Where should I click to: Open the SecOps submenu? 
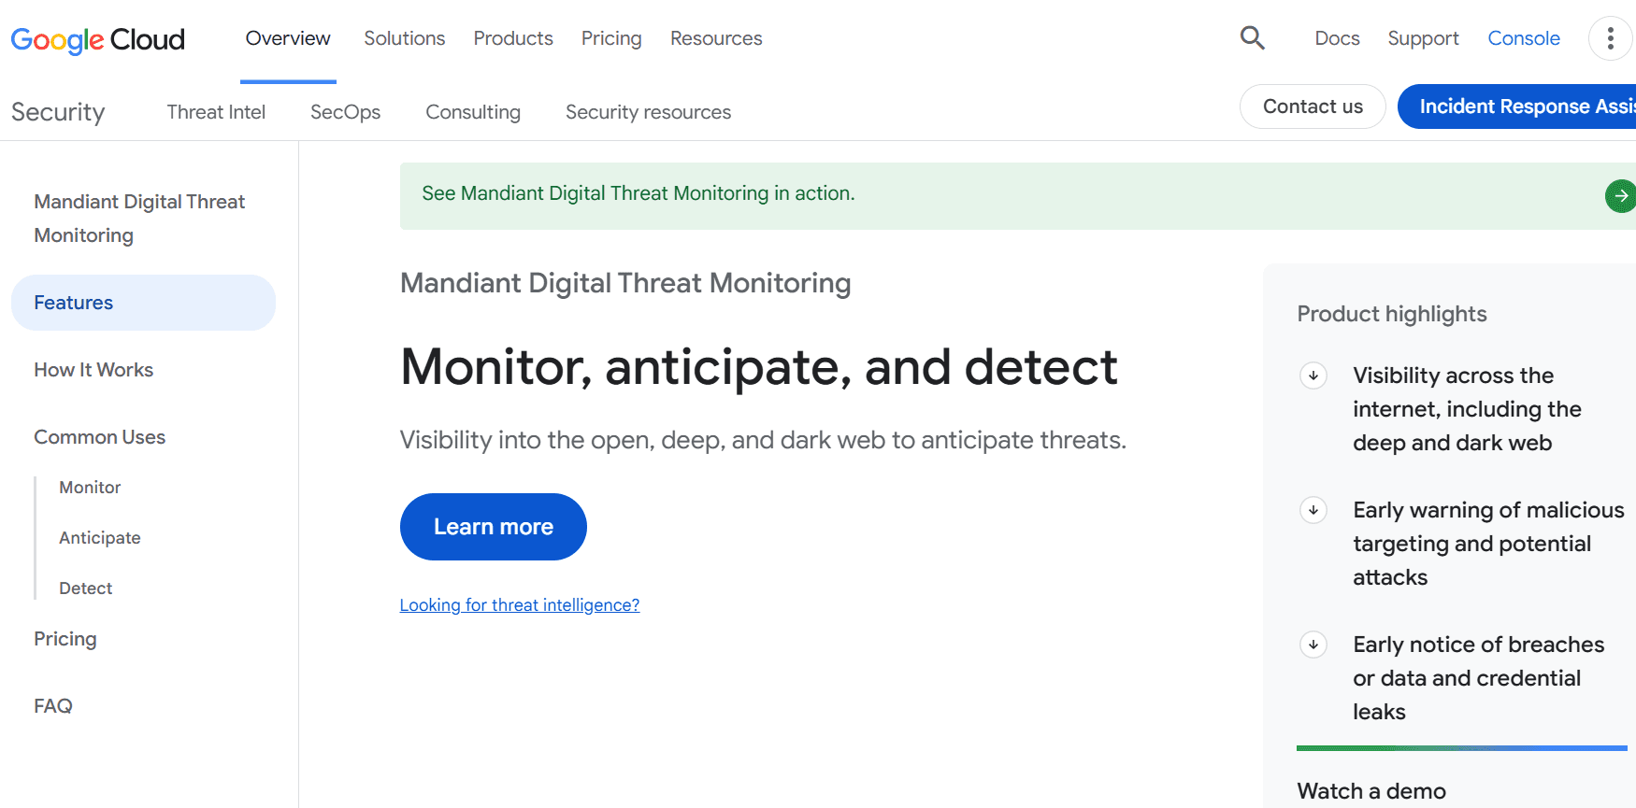(x=345, y=112)
